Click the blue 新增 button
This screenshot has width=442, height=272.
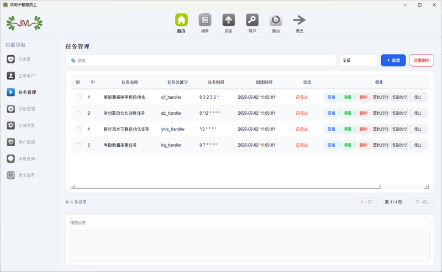click(393, 61)
